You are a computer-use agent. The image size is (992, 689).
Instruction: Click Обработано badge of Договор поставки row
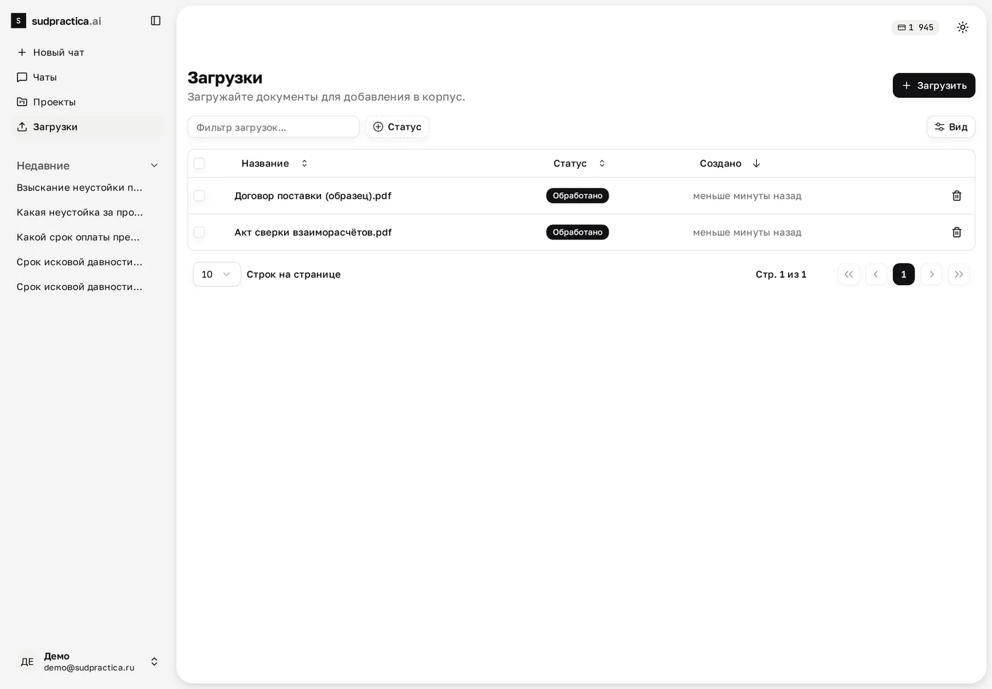click(577, 196)
